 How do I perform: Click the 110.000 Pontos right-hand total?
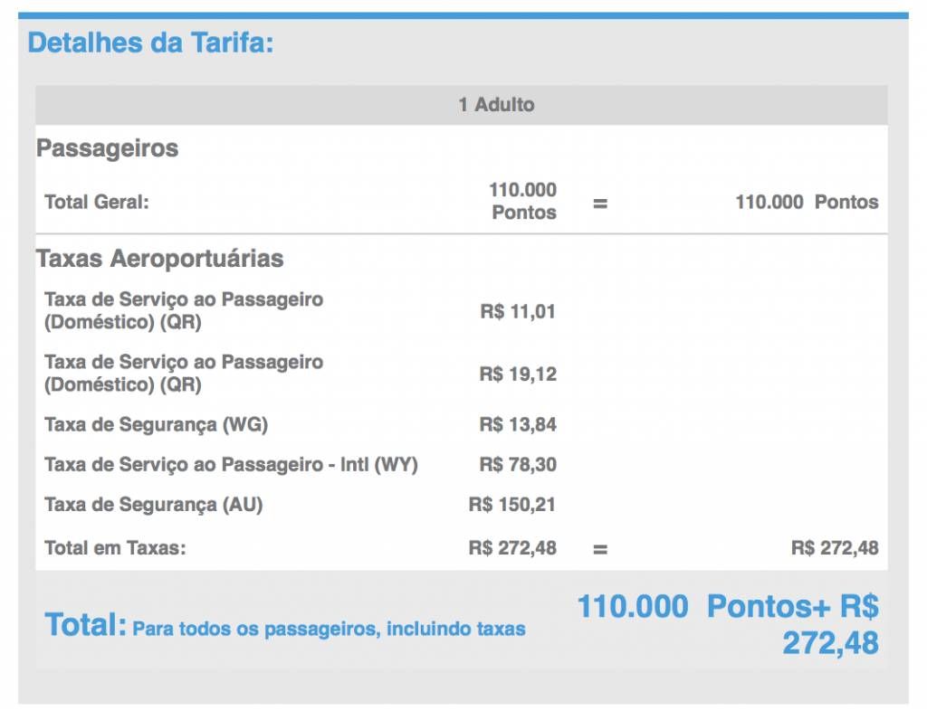coord(807,202)
